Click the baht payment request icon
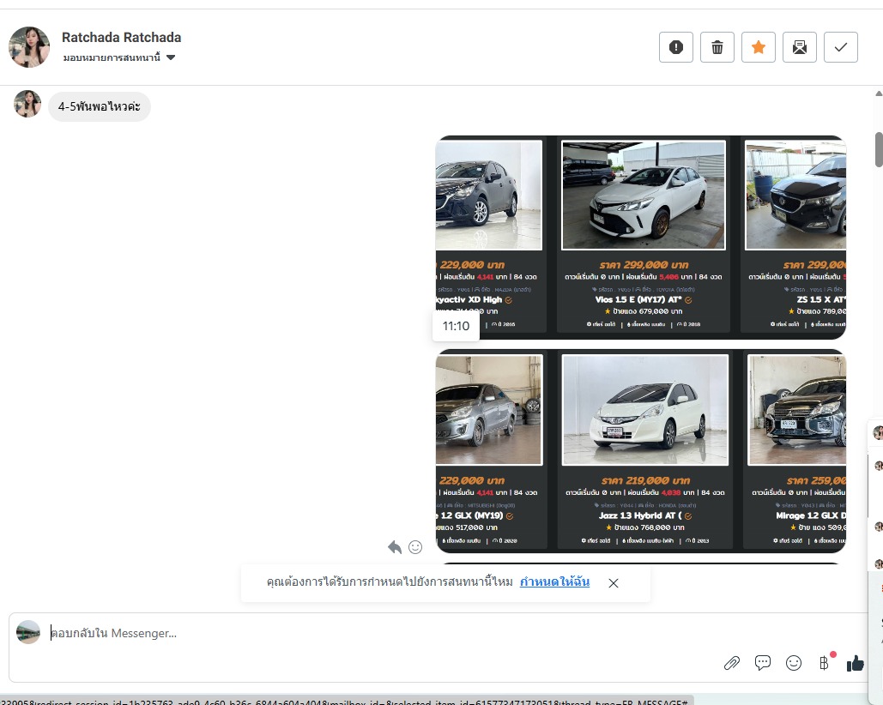Viewport: 883px width, 705px height. point(824,662)
